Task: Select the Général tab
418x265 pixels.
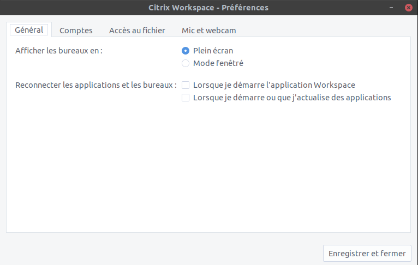Action: (x=29, y=30)
